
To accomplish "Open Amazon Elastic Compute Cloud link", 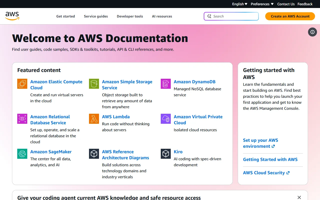I will coord(56,85).
